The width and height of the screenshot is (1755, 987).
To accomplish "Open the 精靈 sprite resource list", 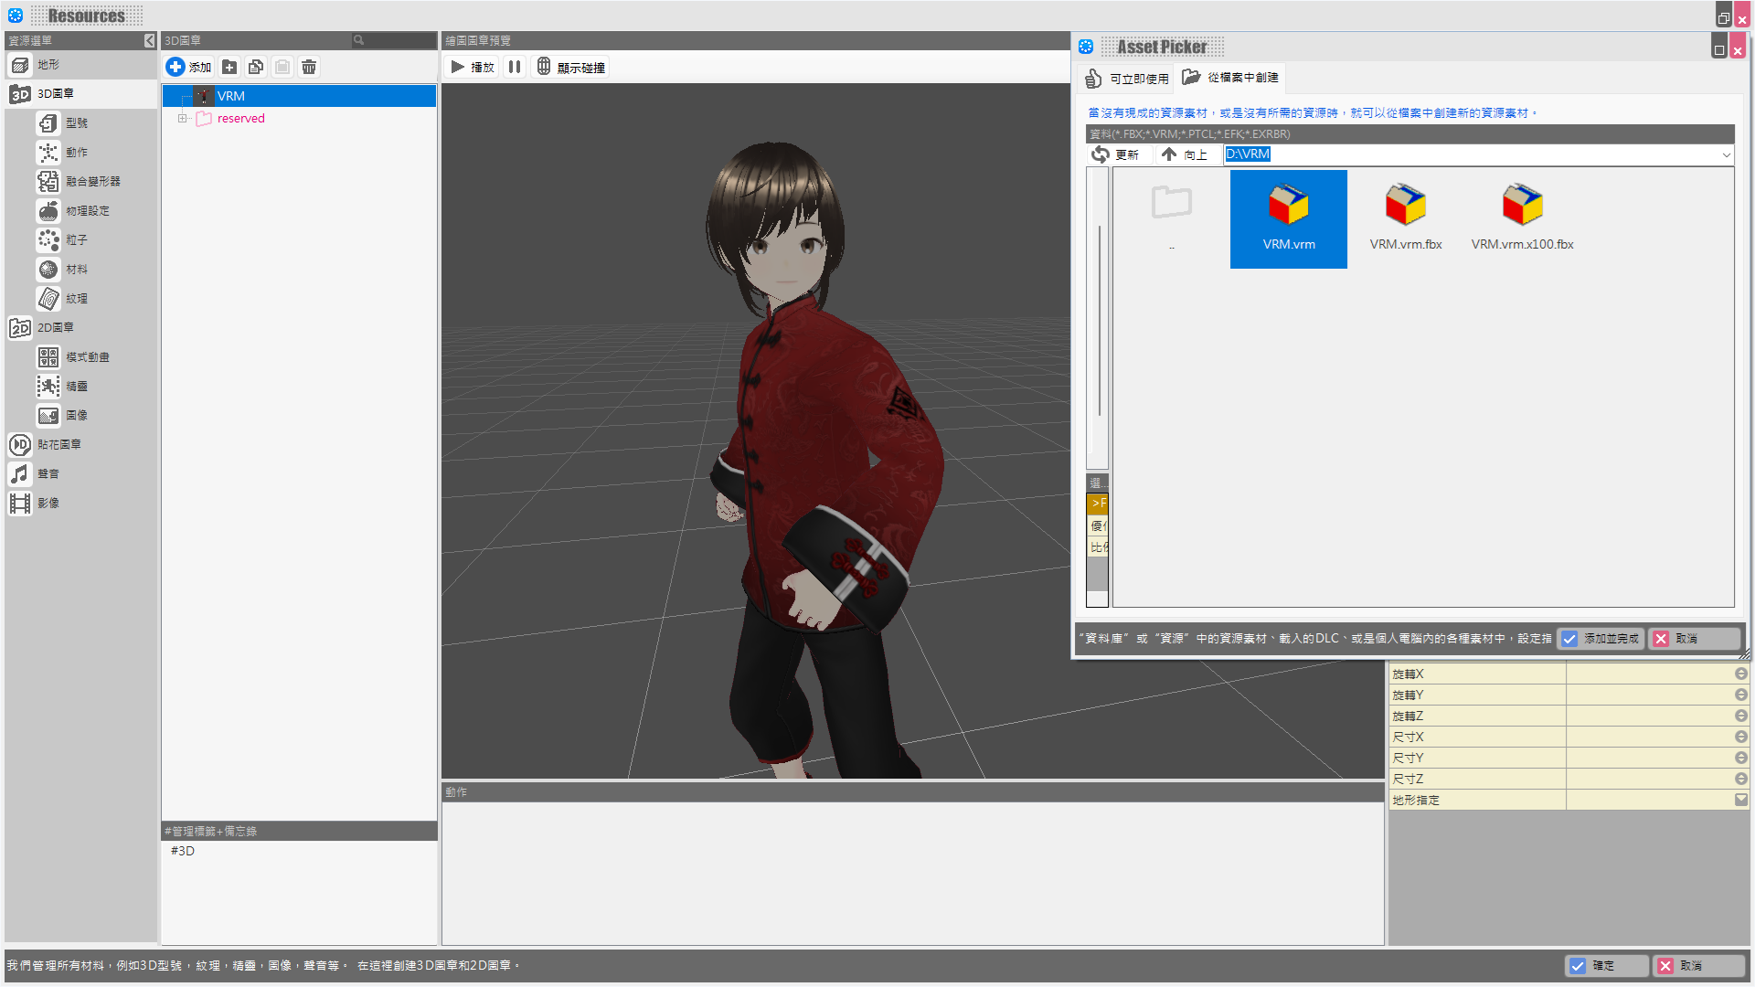I will pyautogui.click(x=95, y=387).
